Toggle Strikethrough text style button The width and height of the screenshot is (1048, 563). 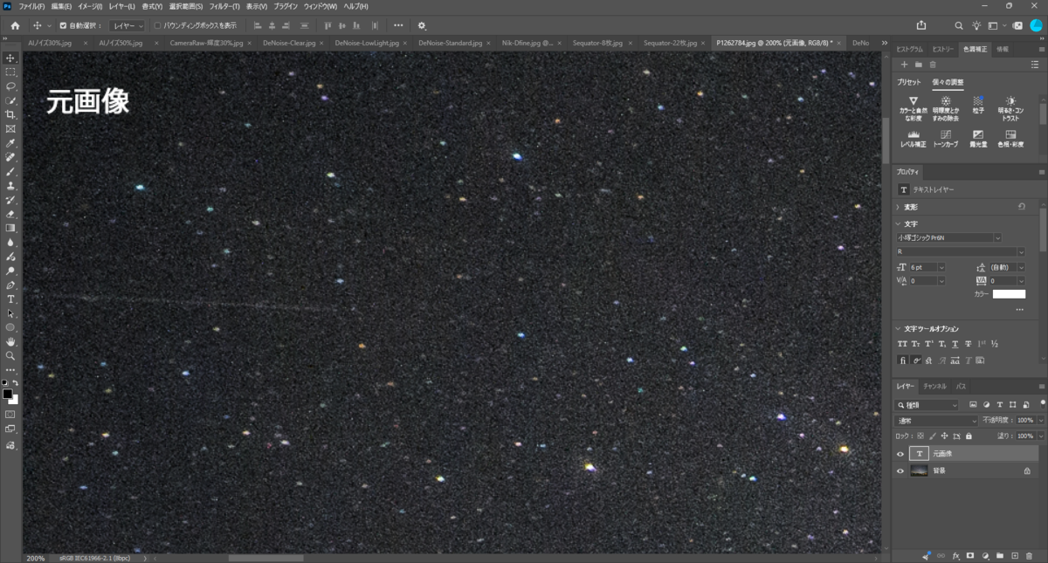coord(969,343)
